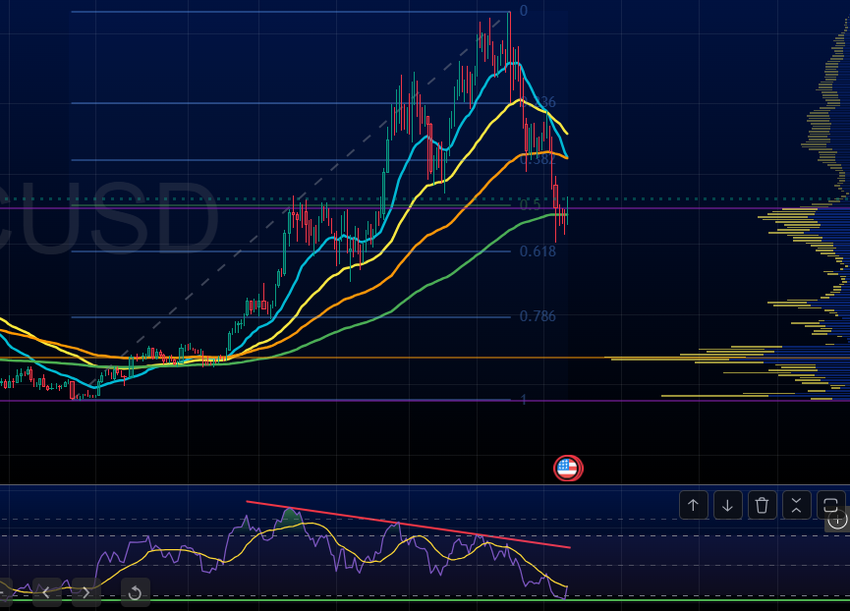Click the circled plus icon at price scale
The height and width of the screenshot is (611, 850).
coord(837,520)
